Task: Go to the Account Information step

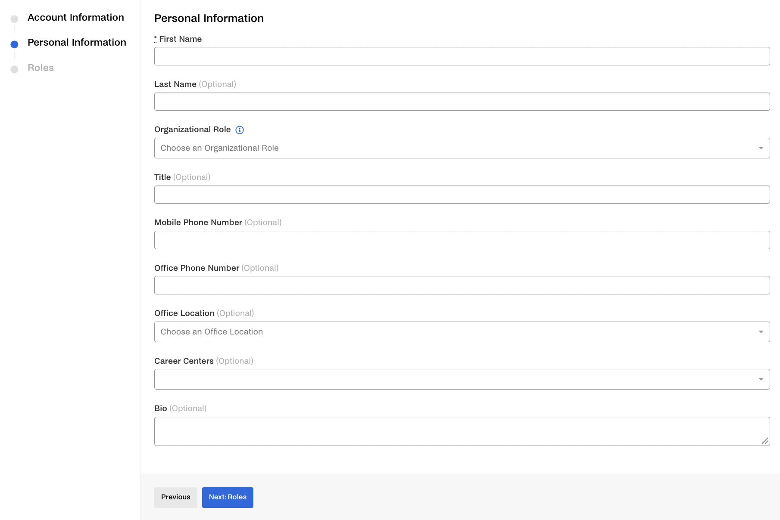Action: [76, 18]
